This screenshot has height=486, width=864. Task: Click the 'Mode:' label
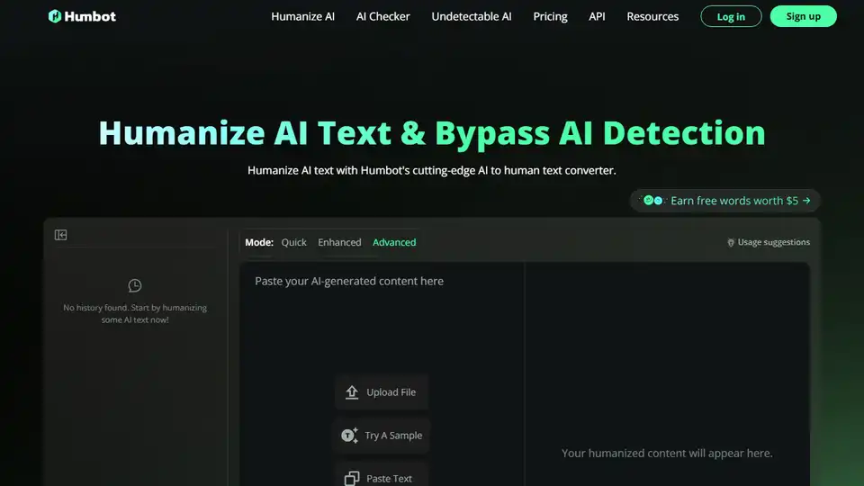click(x=259, y=242)
